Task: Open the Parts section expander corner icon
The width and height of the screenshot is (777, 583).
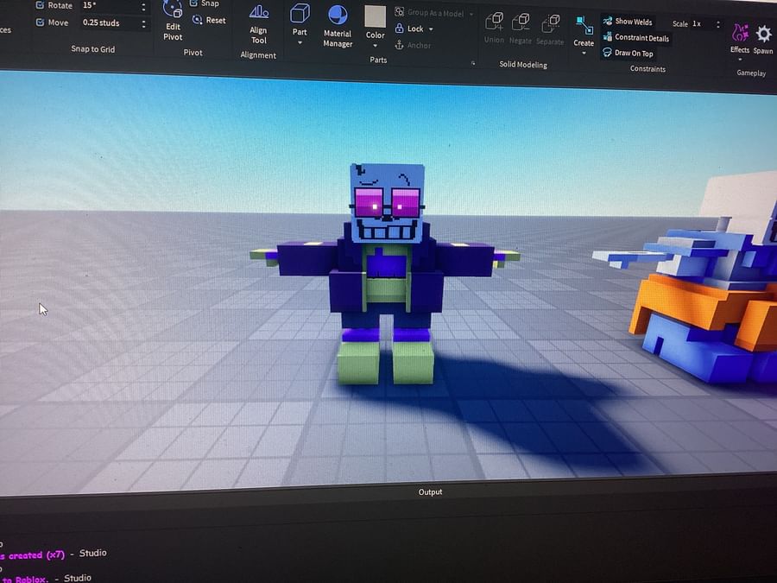Action: tap(473, 63)
